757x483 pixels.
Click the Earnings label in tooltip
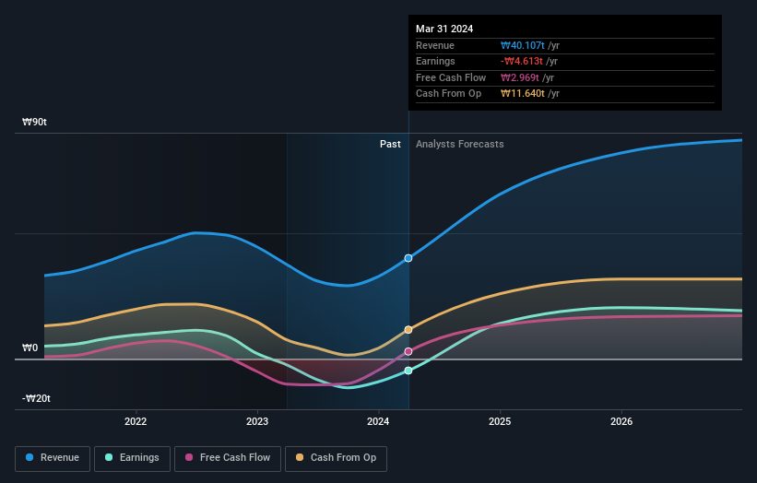point(435,61)
